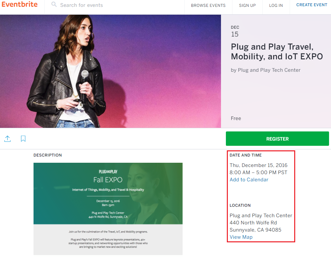331x257 pixels.
Task: Click the share event icon
Action: 7,139
